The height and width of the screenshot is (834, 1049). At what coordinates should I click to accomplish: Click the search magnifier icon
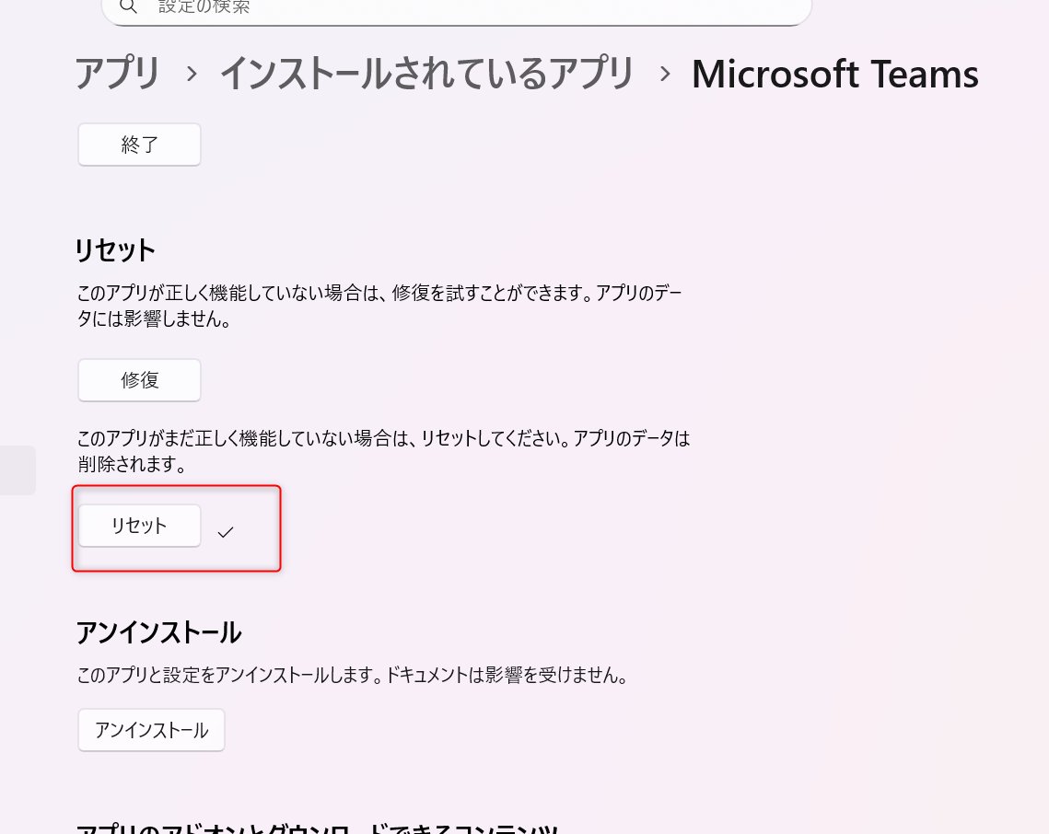tap(128, 7)
